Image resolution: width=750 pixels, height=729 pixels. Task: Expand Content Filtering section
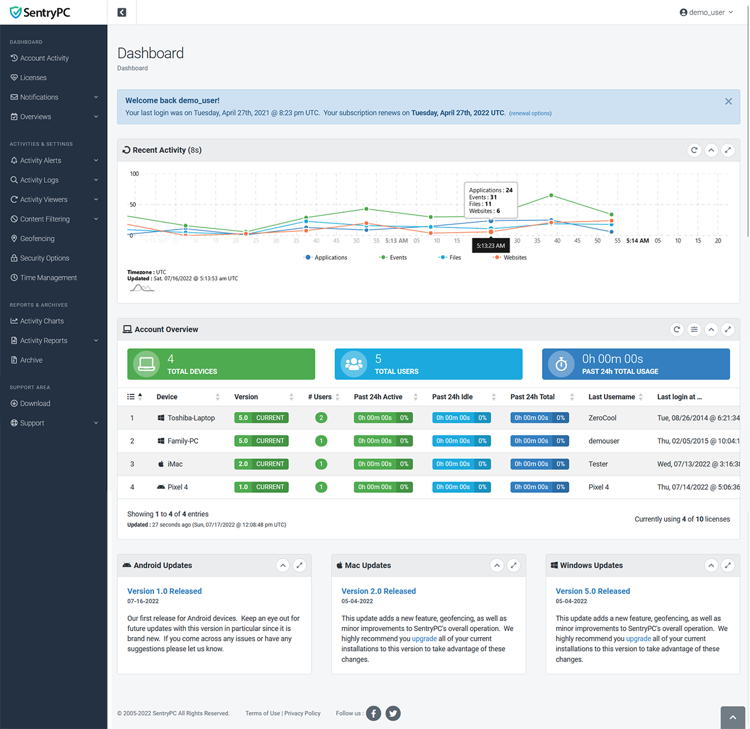point(54,219)
